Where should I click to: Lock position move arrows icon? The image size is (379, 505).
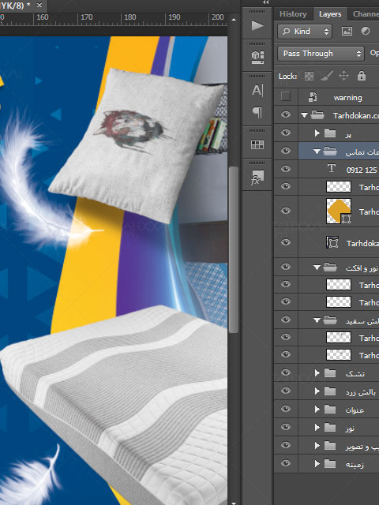(x=344, y=76)
